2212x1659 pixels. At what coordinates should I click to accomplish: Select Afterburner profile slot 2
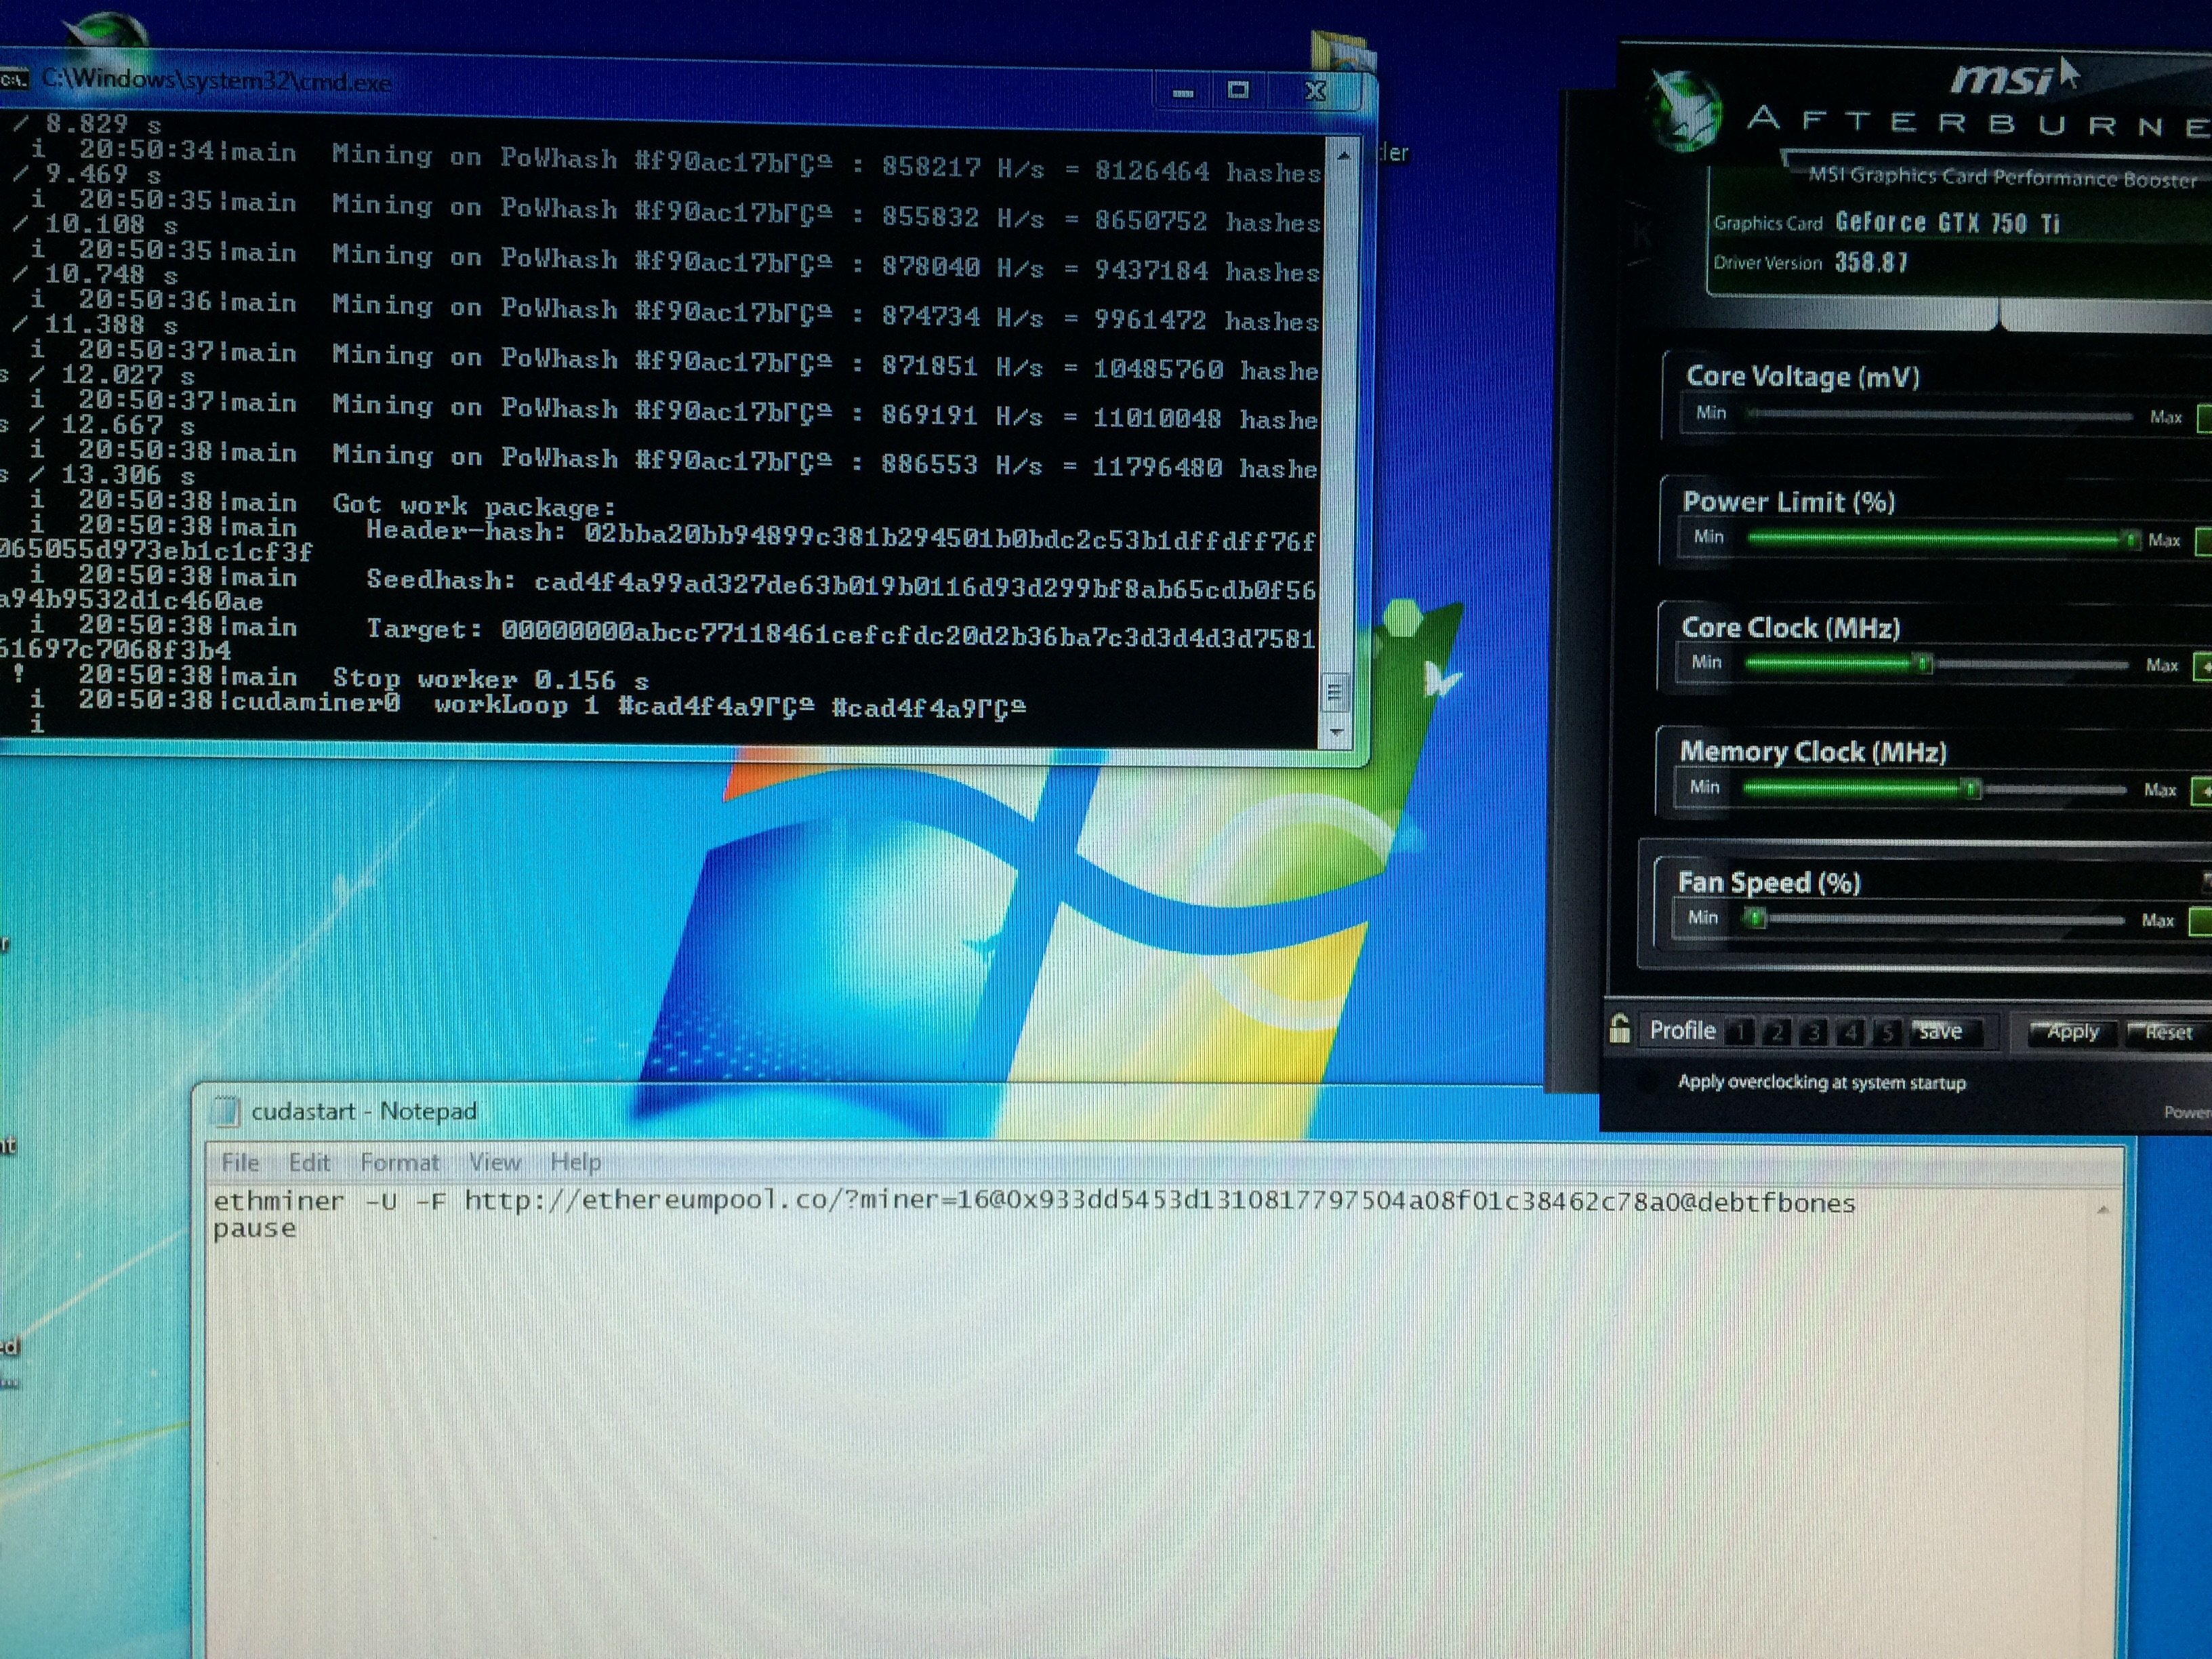click(x=1777, y=1032)
